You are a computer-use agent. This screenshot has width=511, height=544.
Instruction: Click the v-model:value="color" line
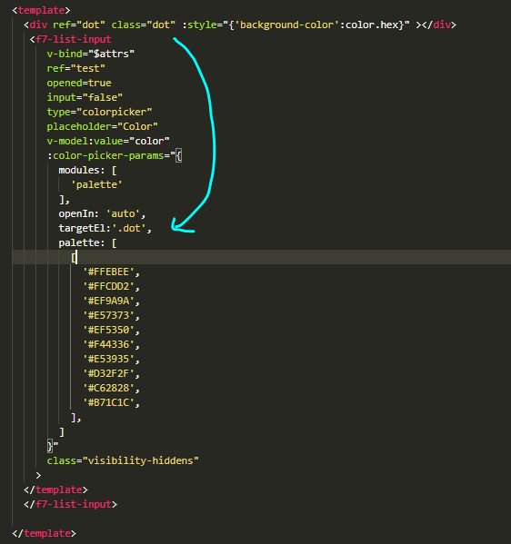tap(108, 141)
